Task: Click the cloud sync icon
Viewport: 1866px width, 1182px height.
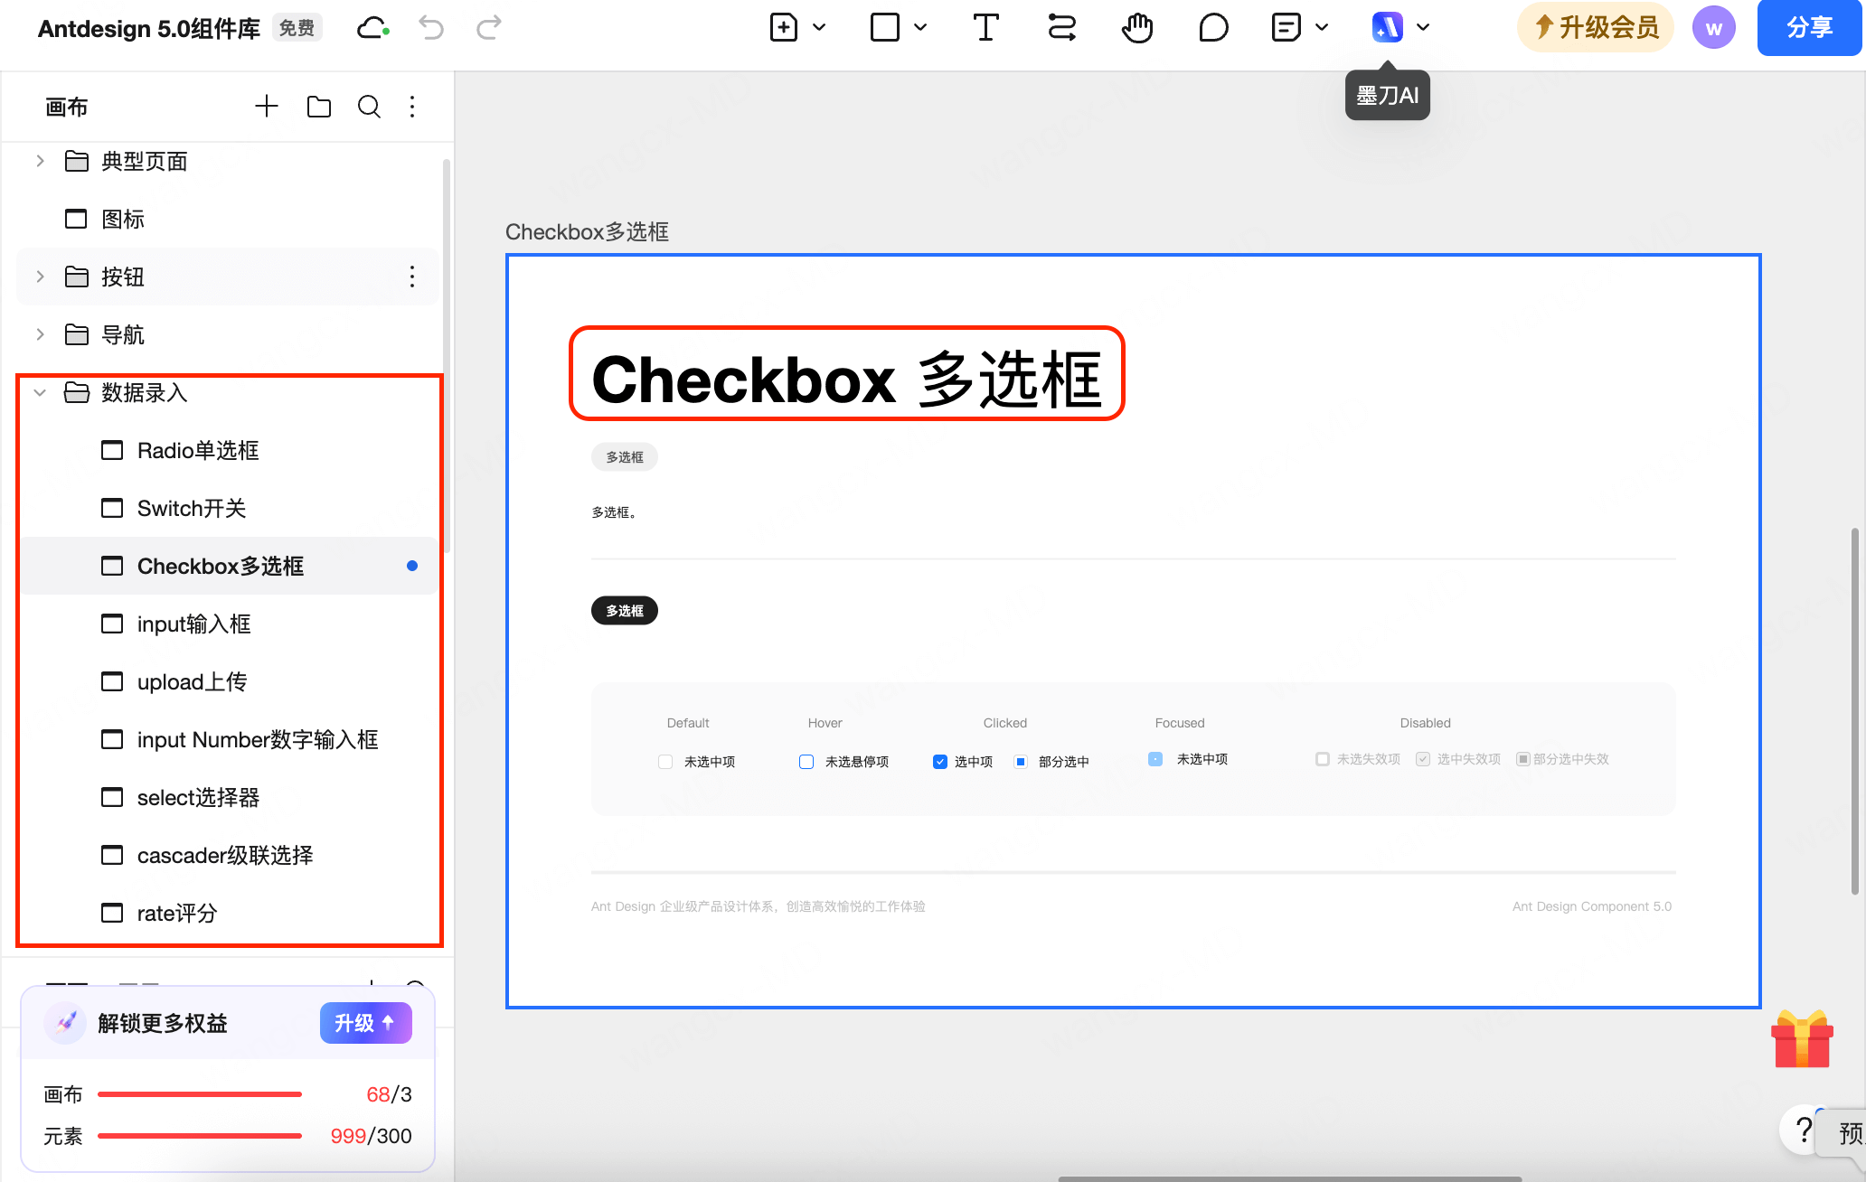Action: (x=372, y=27)
